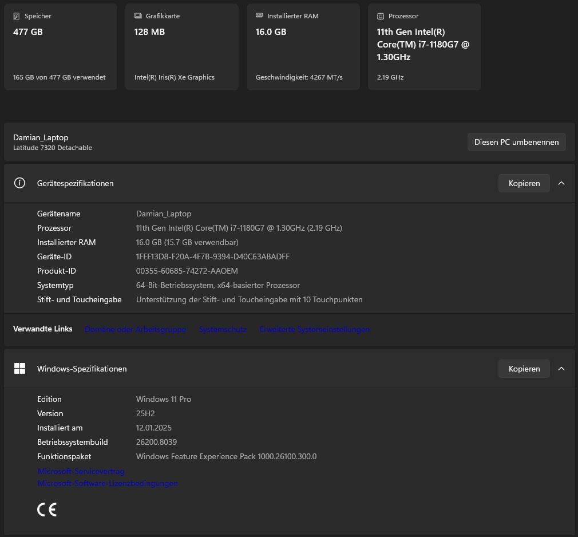This screenshot has height=537, width=578.
Task: Open the Prozessor info card
Action: point(424,47)
